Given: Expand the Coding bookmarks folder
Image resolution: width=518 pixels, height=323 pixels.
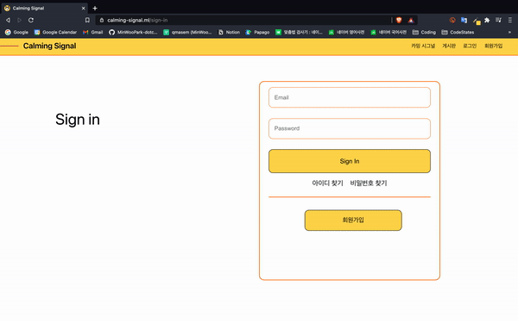Looking at the screenshot, I should click(x=424, y=33).
